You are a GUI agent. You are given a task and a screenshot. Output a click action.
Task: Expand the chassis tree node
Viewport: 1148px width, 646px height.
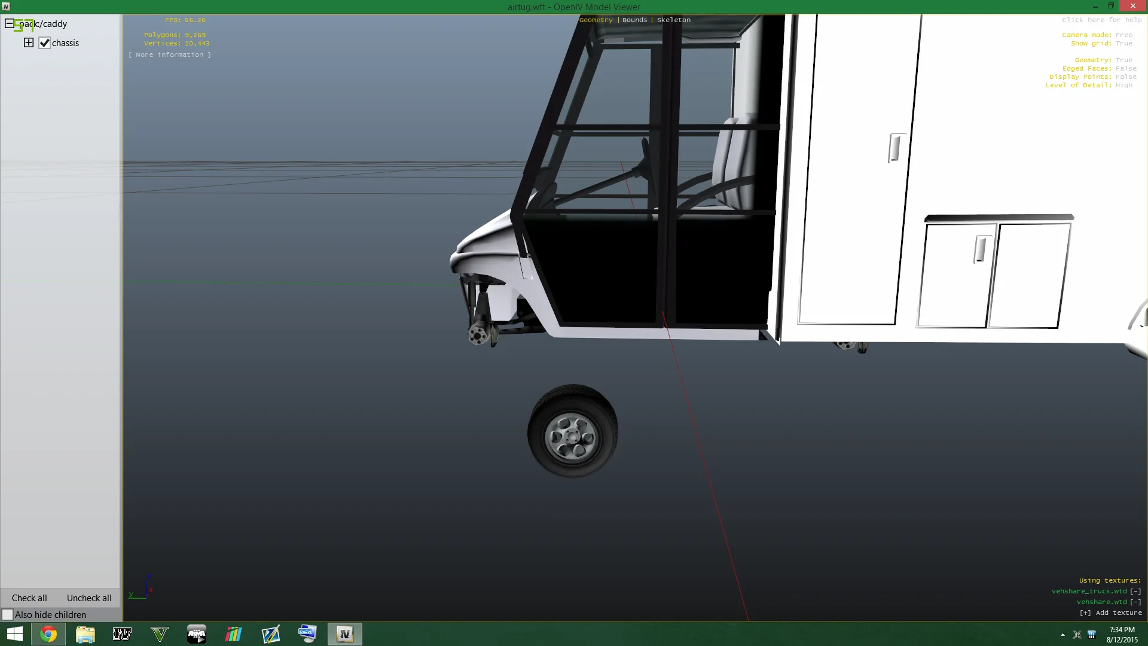tap(29, 42)
